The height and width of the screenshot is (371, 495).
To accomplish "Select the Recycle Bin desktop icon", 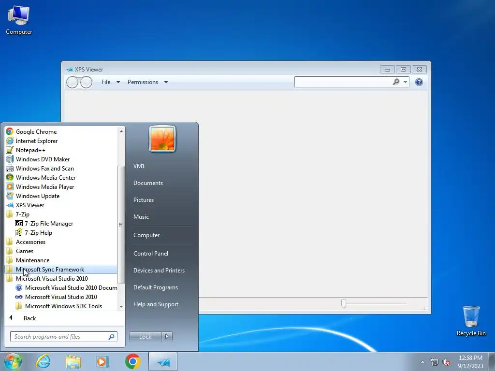I will point(471,321).
